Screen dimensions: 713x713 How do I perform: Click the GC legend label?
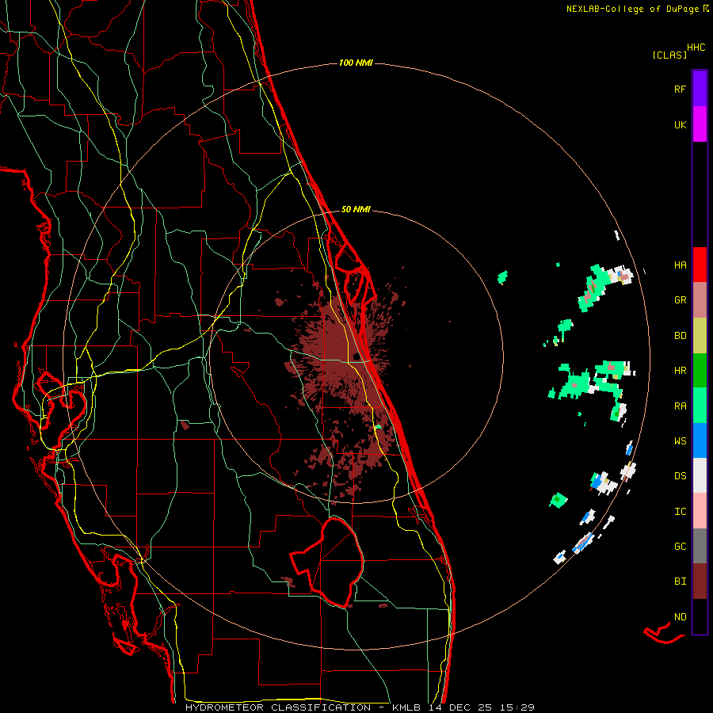[x=680, y=547]
